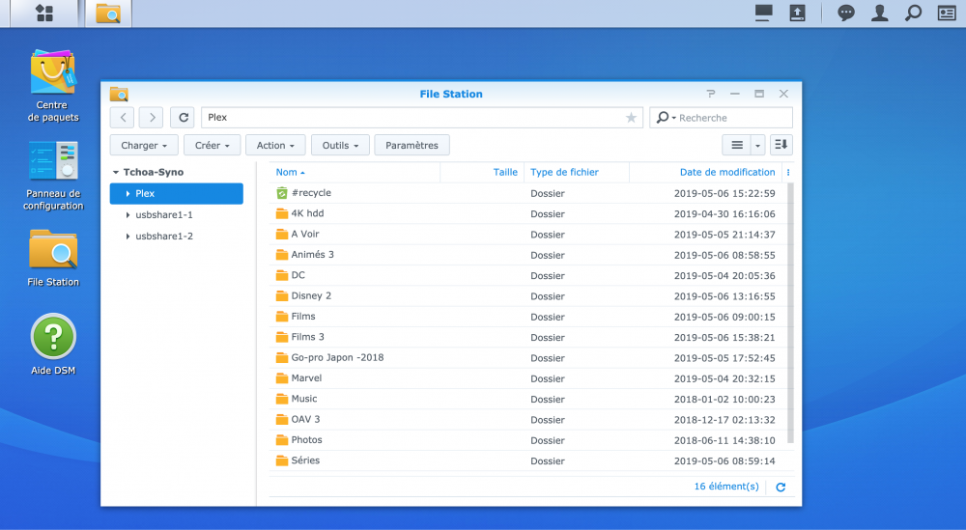Screen dimensions: 966x530
Task: Sort files by the Date de modification column
Action: [726, 173]
